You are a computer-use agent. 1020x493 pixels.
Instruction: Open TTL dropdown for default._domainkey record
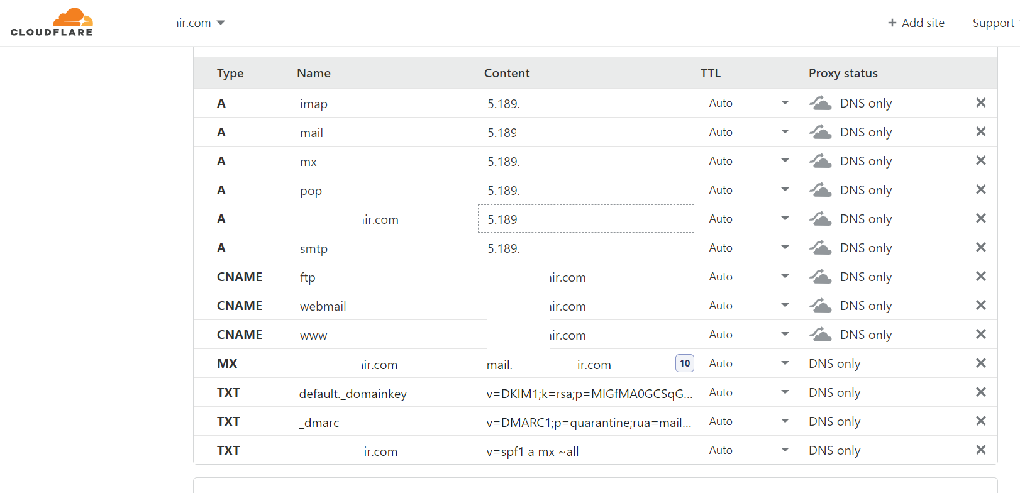pos(785,392)
